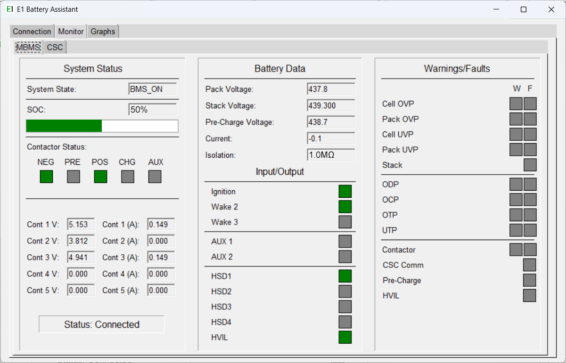Click the SOC progress bar
566x363 pixels.
[x=102, y=126]
